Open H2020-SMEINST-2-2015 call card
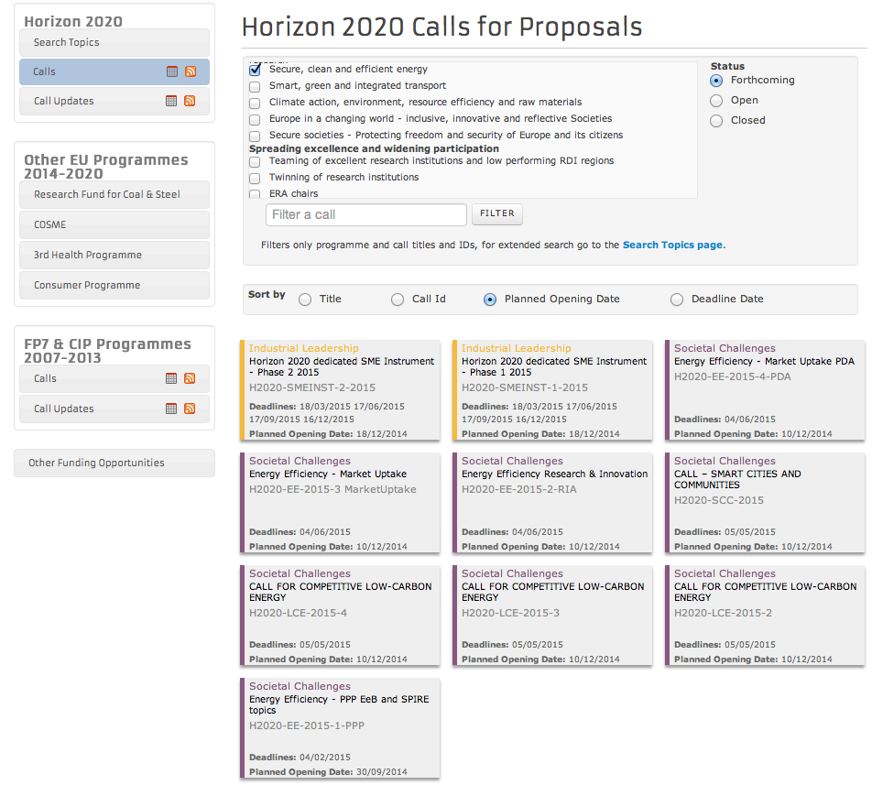 pyautogui.click(x=340, y=390)
